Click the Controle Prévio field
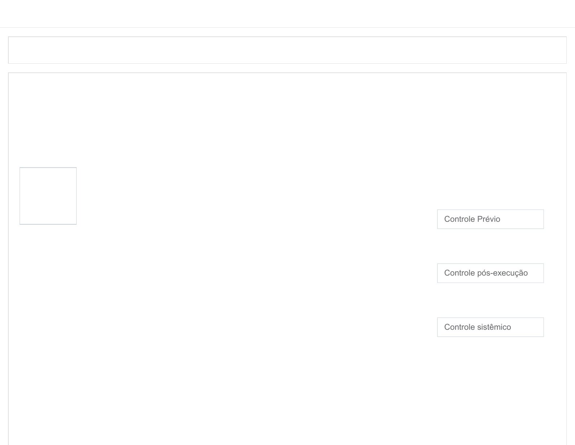The height and width of the screenshot is (445, 575). [490, 219]
